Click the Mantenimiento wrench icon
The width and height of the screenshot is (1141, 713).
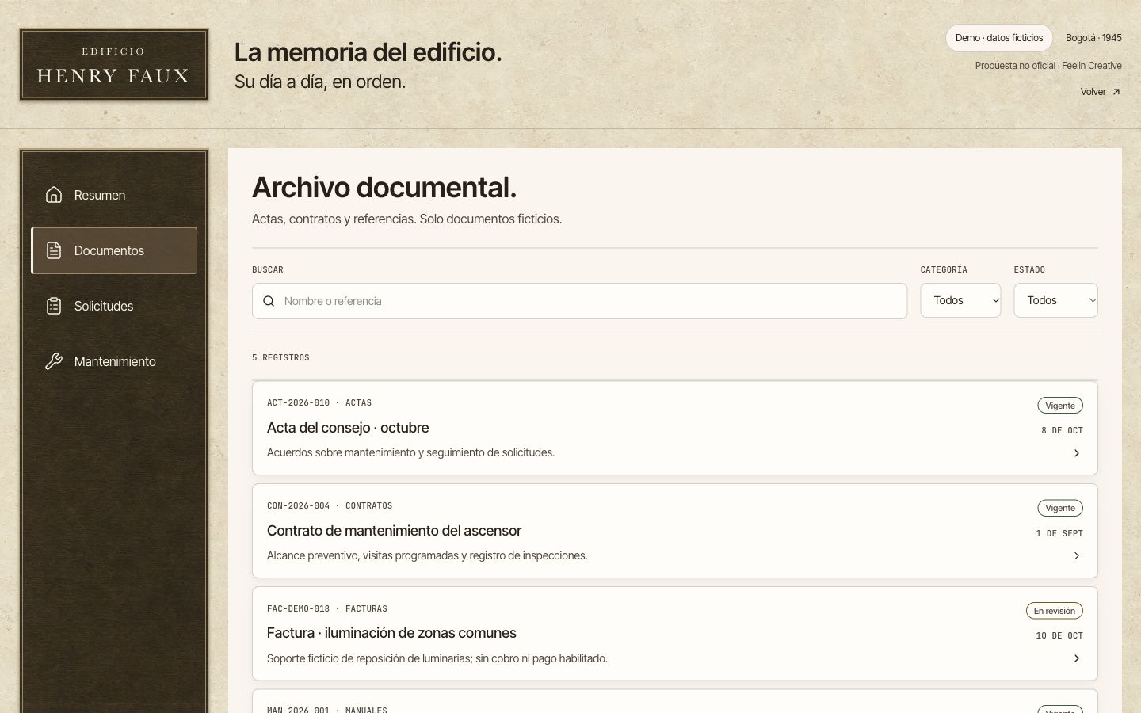coord(54,361)
